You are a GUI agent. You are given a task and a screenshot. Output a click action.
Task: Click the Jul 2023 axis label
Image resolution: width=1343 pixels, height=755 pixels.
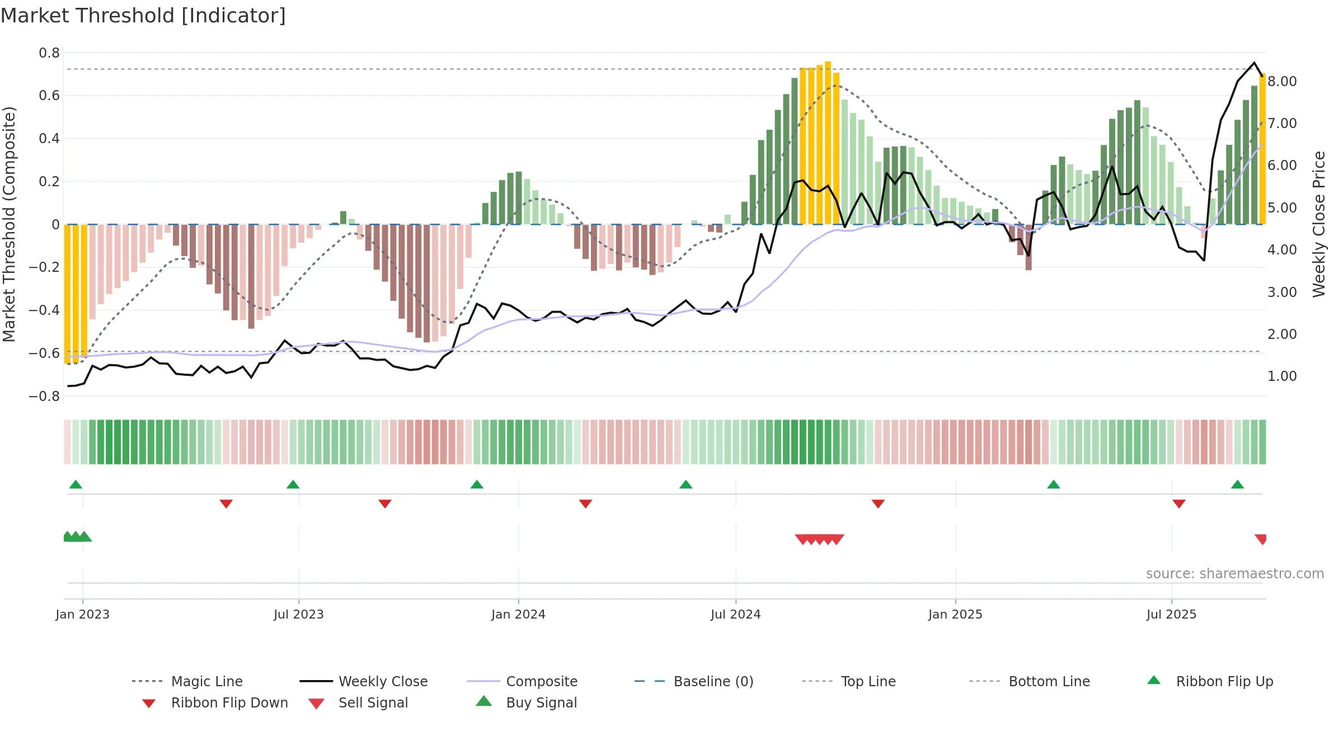(x=299, y=614)
